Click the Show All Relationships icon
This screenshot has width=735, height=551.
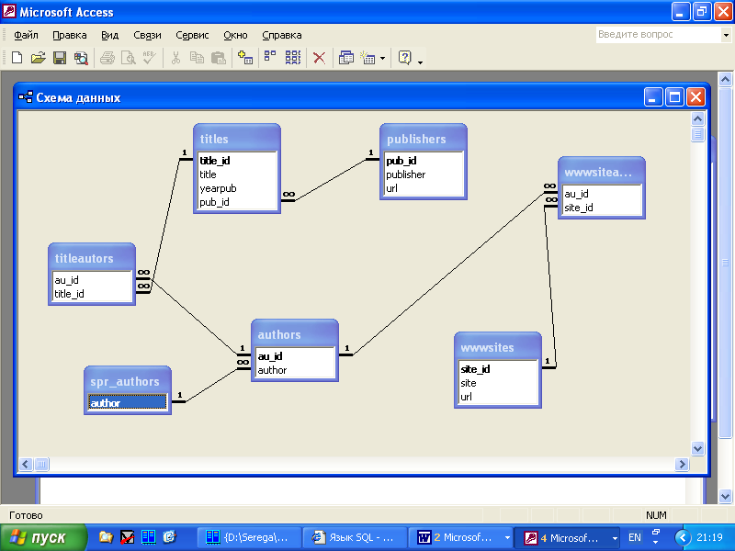click(293, 58)
